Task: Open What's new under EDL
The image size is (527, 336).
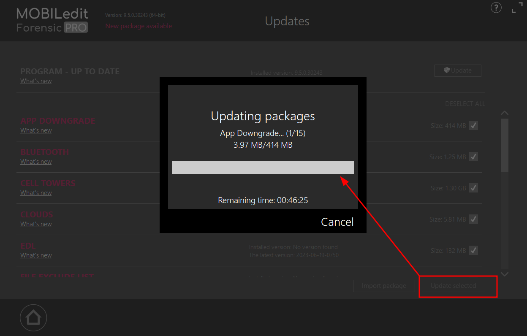Action: coord(36,255)
